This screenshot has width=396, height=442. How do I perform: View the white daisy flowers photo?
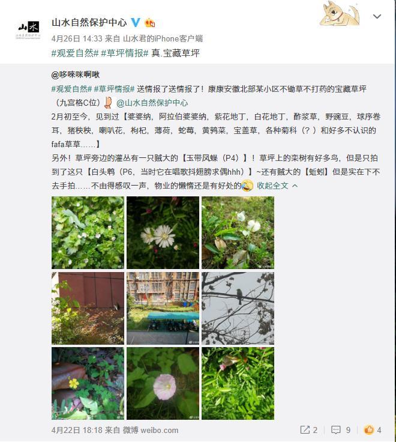[163, 232]
